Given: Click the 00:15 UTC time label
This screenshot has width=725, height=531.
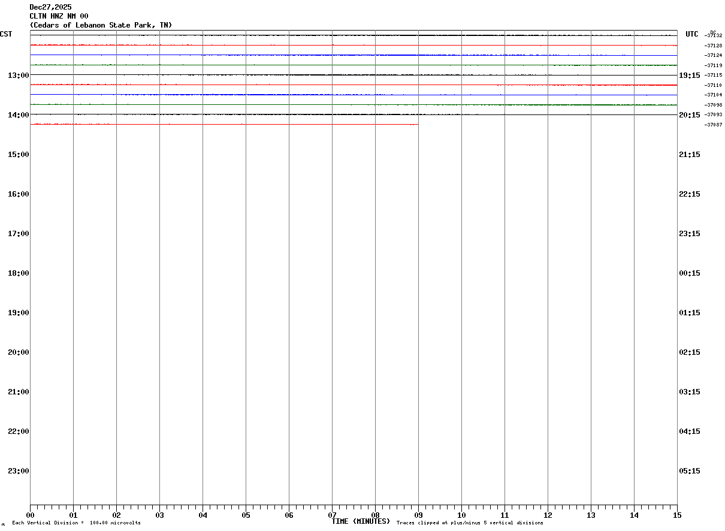Looking at the screenshot, I should 689,273.
